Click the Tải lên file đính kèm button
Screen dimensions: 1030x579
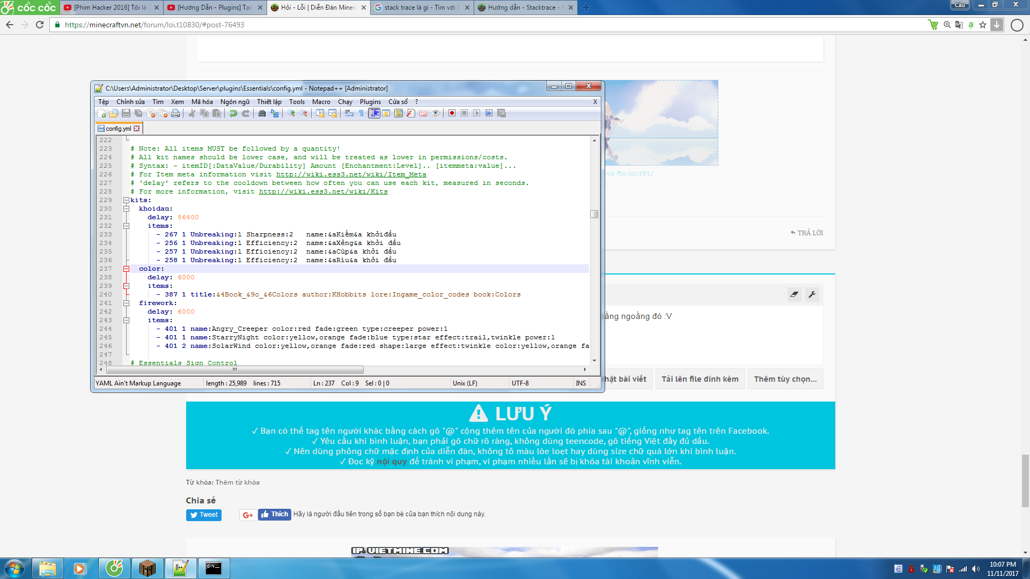tap(700, 379)
